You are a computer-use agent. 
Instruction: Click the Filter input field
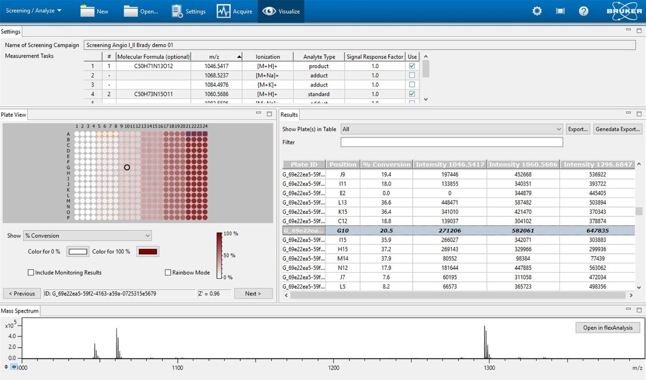click(452, 142)
